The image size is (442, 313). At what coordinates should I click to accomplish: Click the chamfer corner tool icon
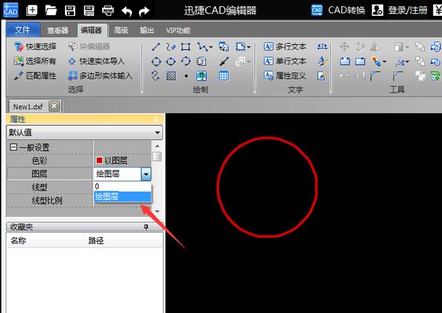[x=397, y=76]
